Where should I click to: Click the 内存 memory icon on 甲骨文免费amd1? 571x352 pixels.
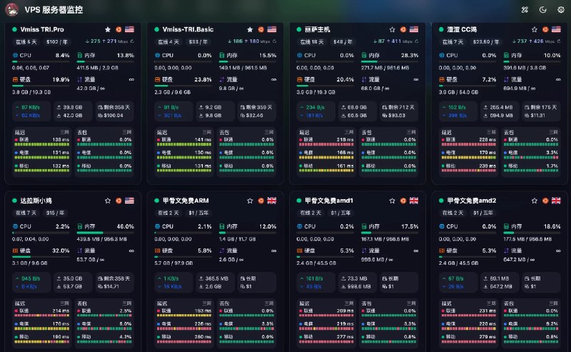click(364, 226)
